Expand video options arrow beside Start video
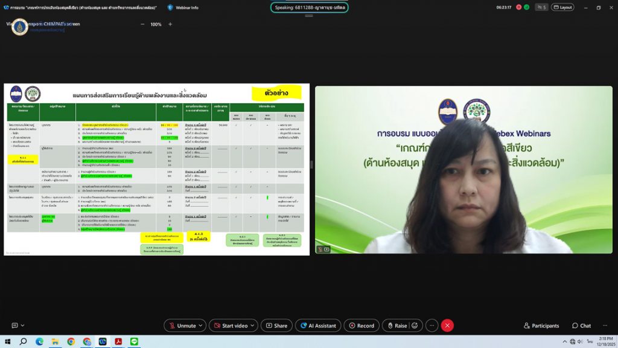618x348 pixels. click(x=252, y=326)
